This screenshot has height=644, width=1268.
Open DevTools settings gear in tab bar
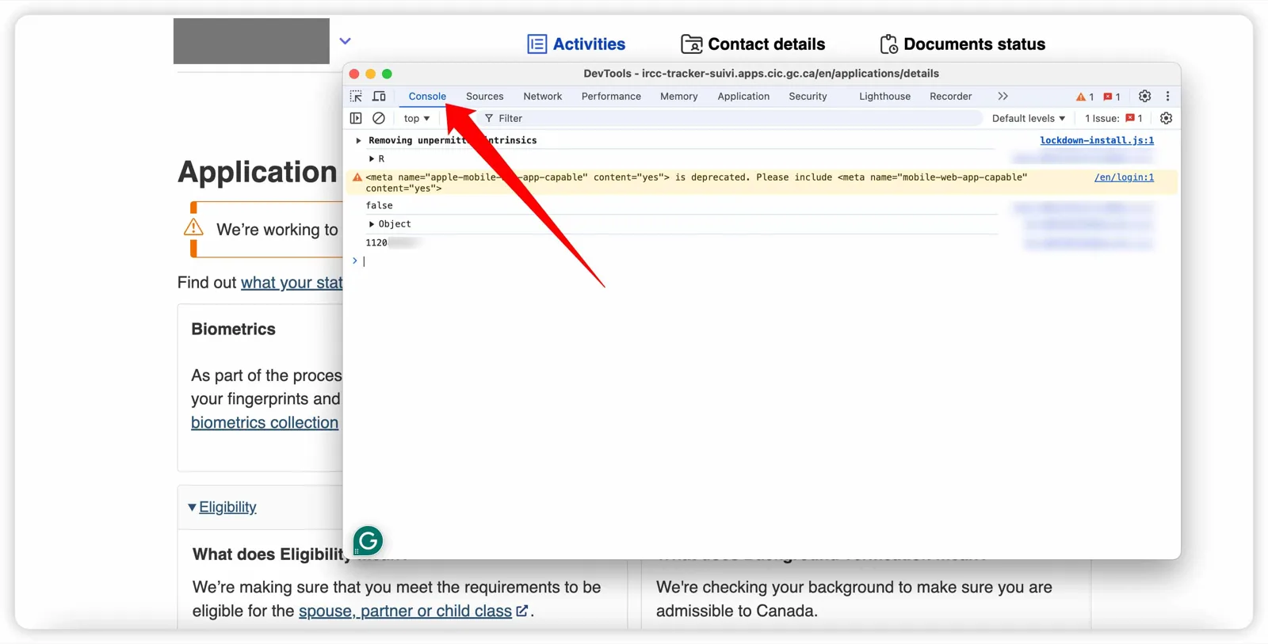pos(1144,96)
